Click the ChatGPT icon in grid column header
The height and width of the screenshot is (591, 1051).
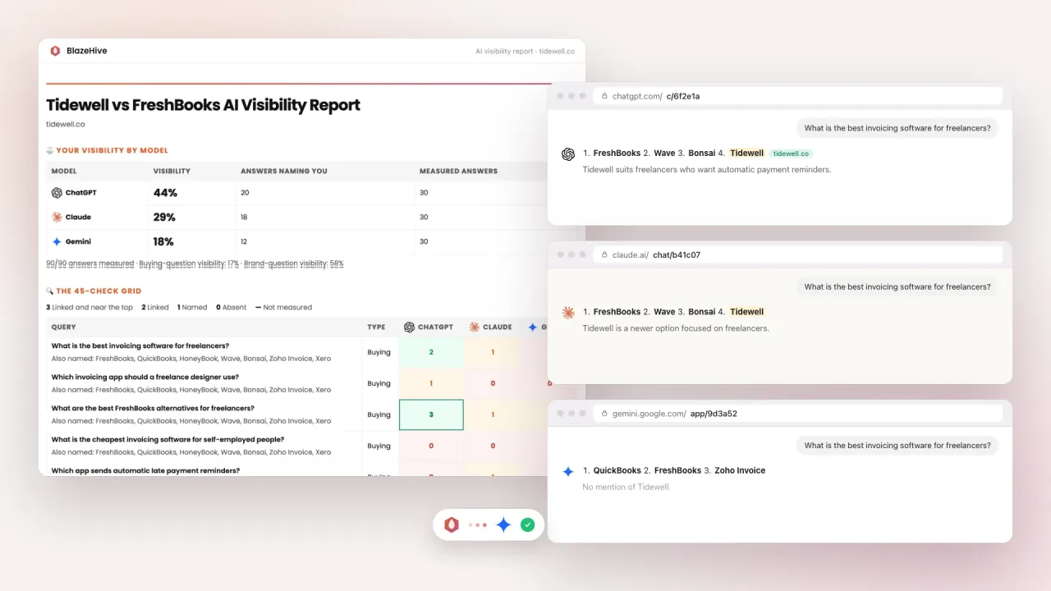tap(409, 327)
